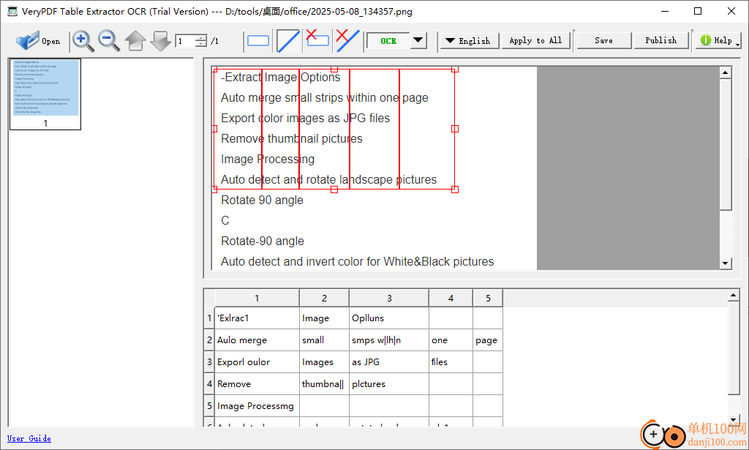Run the OCR button
Viewport: 749px width, 450px height.
point(388,41)
